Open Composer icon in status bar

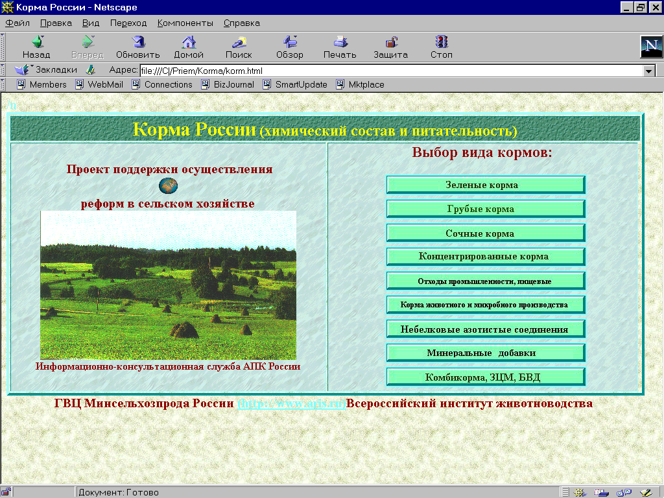[646, 493]
